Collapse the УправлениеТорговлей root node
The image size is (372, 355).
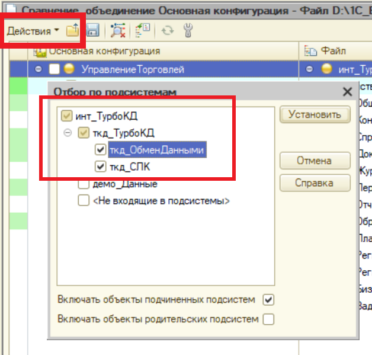coord(39,69)
